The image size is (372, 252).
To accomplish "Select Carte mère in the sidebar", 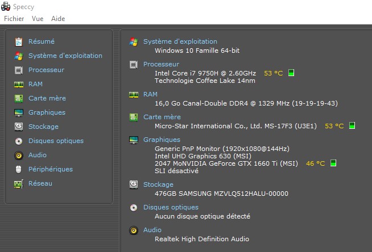I will pos(47,98).
